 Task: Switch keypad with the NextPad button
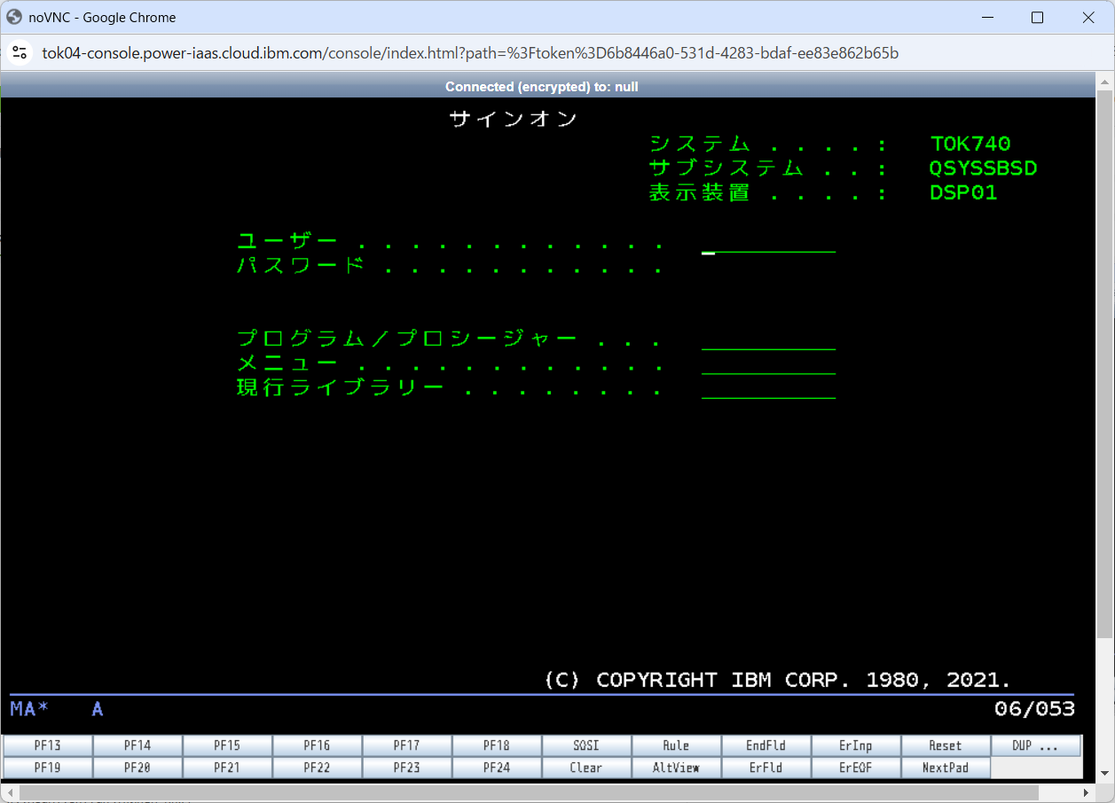[x=946, y=768]
